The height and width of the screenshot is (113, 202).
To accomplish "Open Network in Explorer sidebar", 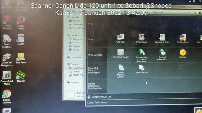I will point(73,83).
